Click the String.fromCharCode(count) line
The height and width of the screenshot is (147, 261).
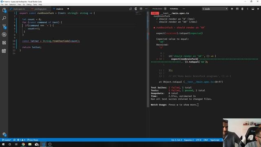click(51, 41)
